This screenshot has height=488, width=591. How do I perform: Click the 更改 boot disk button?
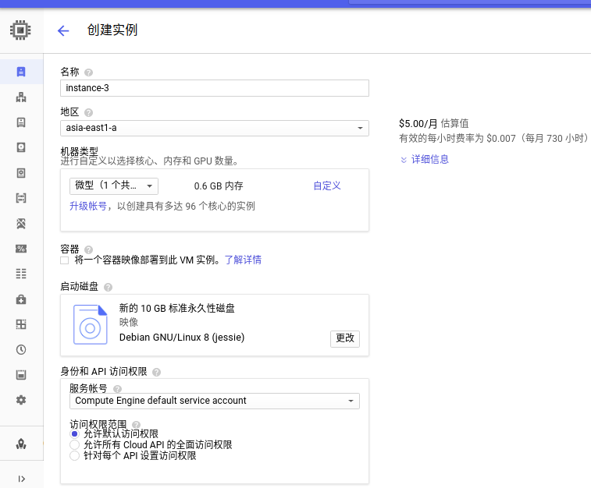(x=344, y=338)
